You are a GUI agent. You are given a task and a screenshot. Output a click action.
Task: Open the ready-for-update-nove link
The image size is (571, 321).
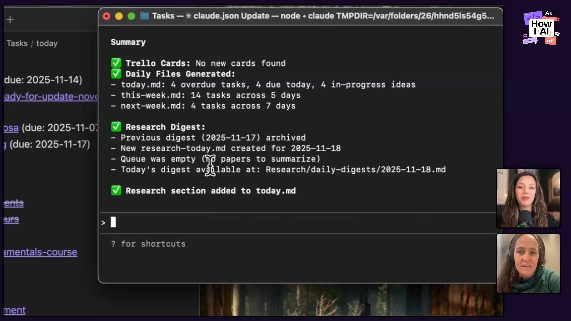pos(51,97)
